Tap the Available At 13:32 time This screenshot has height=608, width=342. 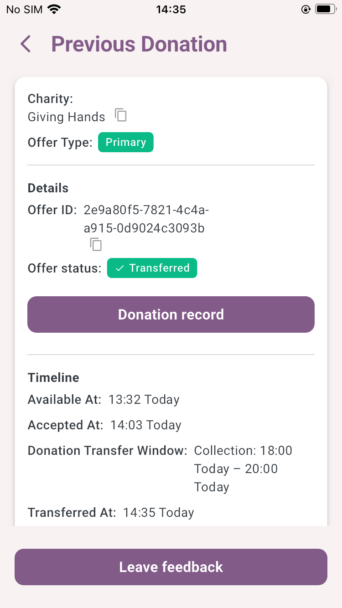tap(144, 400)
